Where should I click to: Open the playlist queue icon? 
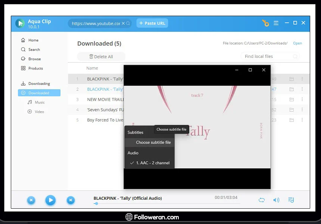click(291, 200)
